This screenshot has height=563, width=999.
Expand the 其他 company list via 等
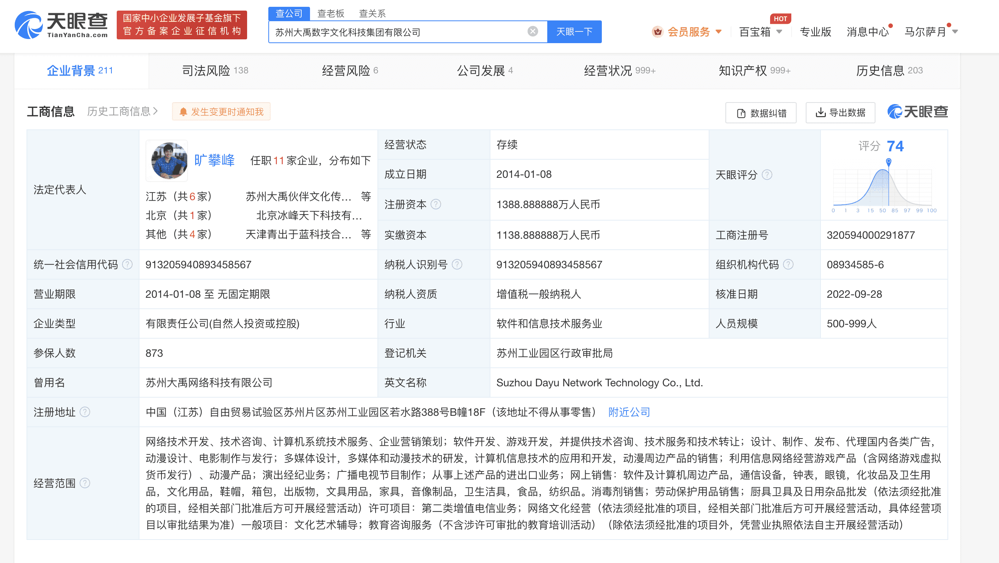coord(366,234)
